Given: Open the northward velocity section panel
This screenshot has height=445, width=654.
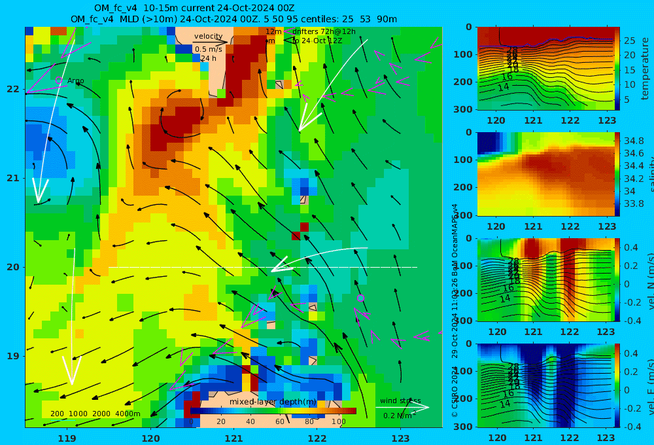Looking at the screenshot, I should pyautogui.click(x=545, y=279).
